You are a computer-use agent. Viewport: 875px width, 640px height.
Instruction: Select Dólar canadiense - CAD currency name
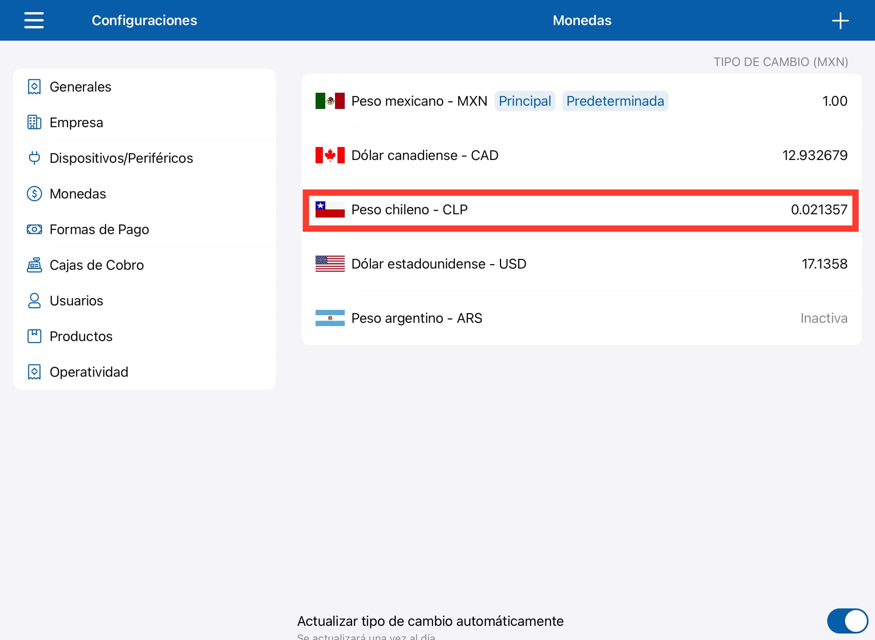point(425,155)
